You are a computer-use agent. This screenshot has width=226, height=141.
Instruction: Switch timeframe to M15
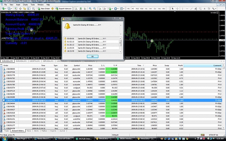click(x=137, y=9)
